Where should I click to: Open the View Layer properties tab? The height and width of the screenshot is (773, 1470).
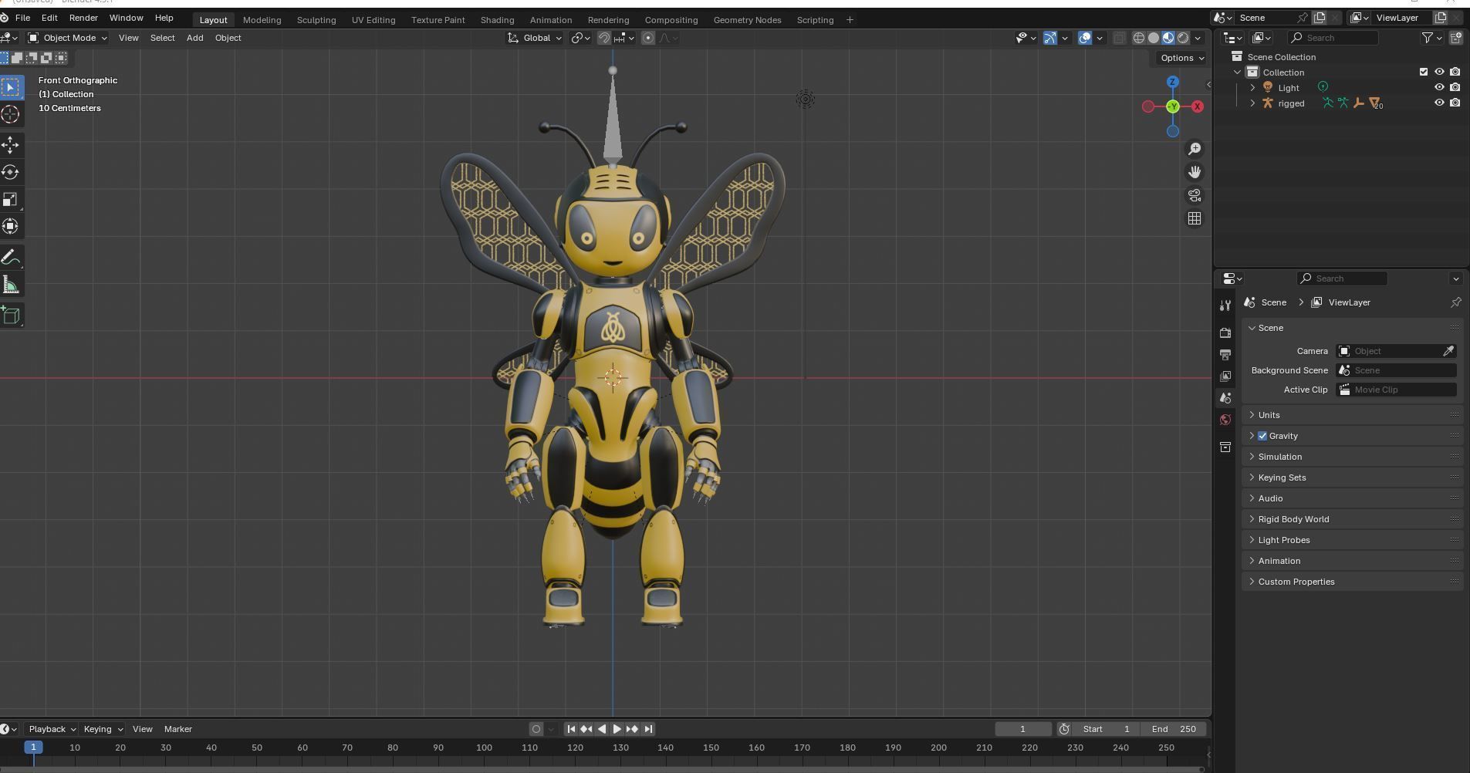pos(1225,376)
